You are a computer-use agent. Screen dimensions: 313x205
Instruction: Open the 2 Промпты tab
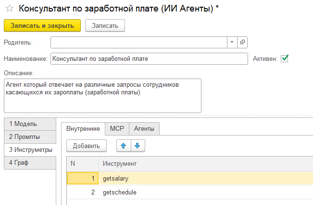29,137
